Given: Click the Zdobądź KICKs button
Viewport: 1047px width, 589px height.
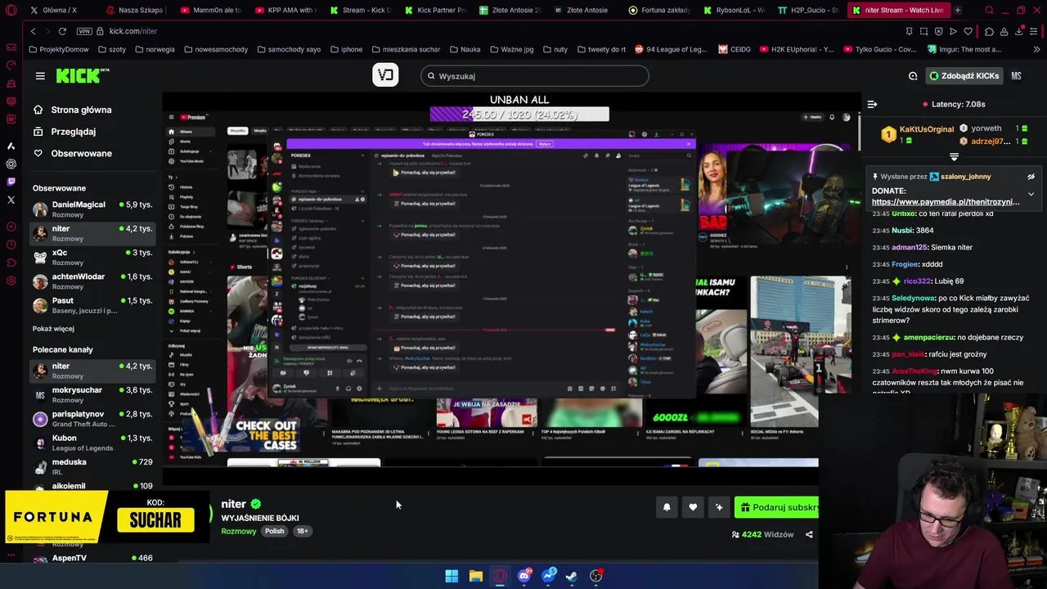Looking at the screenshot, I should tap(964, 76).
